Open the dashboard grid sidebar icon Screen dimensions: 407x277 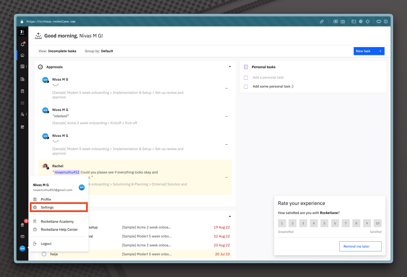click(x=22, y=67)
